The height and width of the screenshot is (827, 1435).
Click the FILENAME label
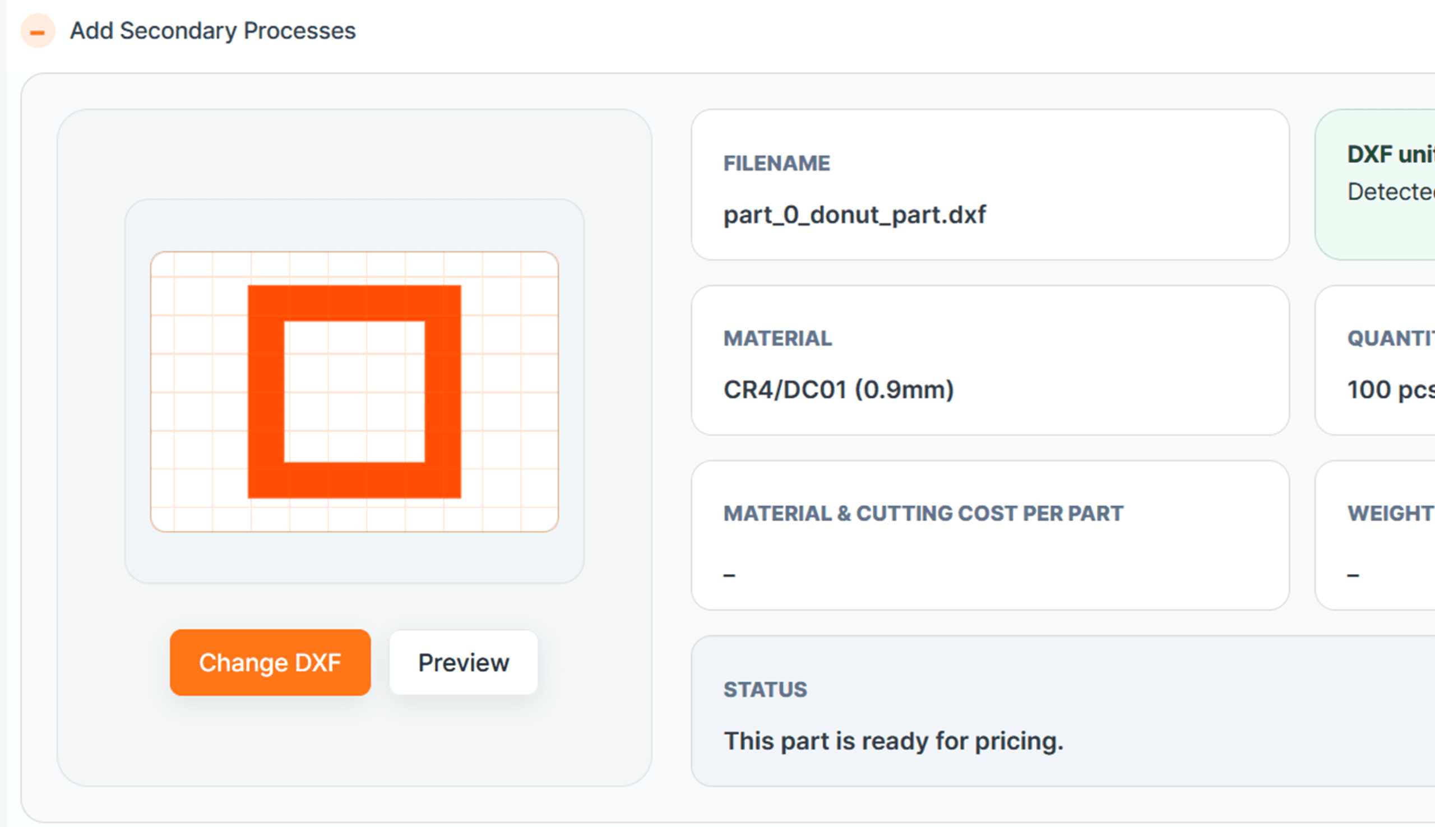(x=776, y=164)
